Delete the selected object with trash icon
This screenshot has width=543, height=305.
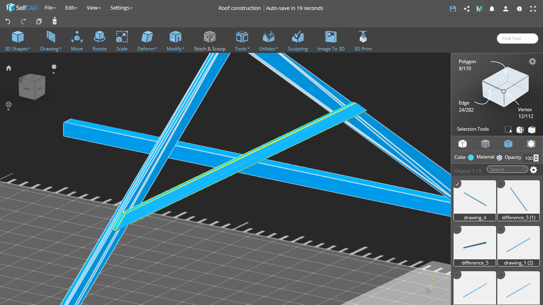coord(54,21)
